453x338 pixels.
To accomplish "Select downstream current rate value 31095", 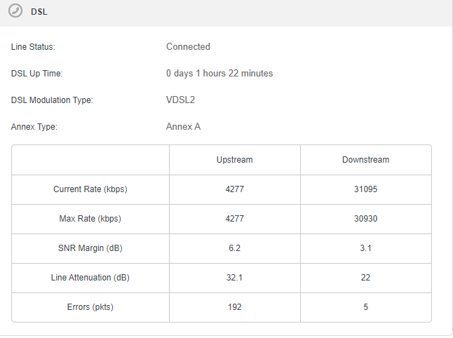I will 365,189.
